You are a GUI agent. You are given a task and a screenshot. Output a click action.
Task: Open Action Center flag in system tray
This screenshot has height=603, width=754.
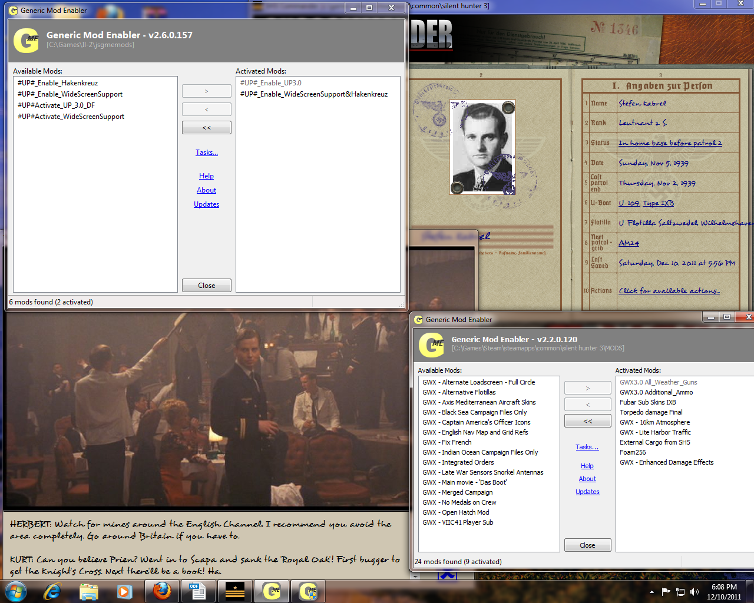(x=666, y=592)
